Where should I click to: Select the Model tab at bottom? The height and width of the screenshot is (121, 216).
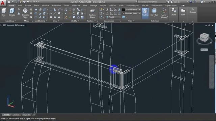tap(6, 115)
